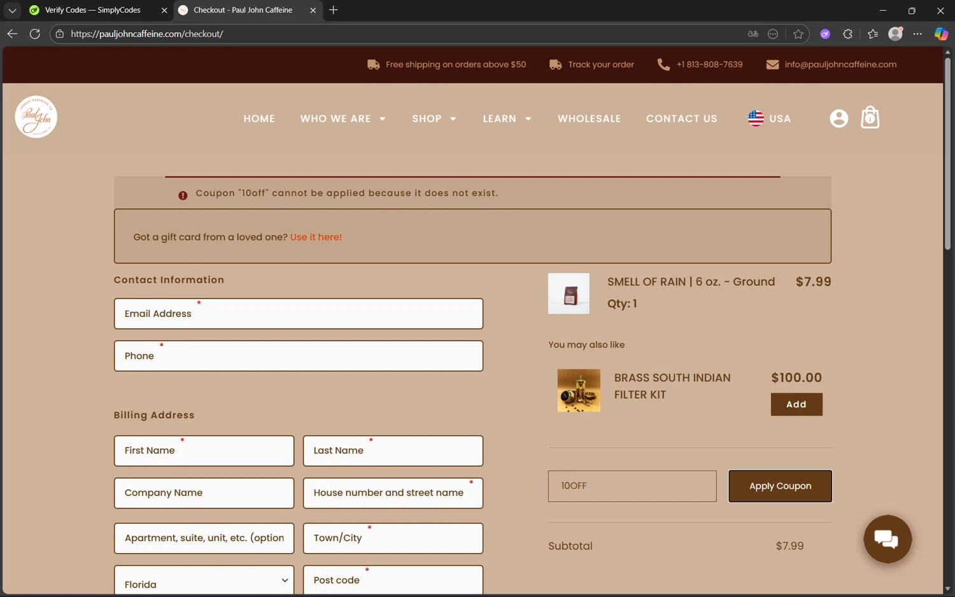Click the Paul John logo
955x597 pixels.
coord(36,116)
